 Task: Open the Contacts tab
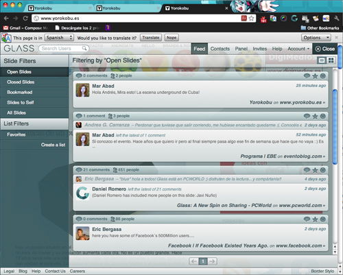coord(220,49)
